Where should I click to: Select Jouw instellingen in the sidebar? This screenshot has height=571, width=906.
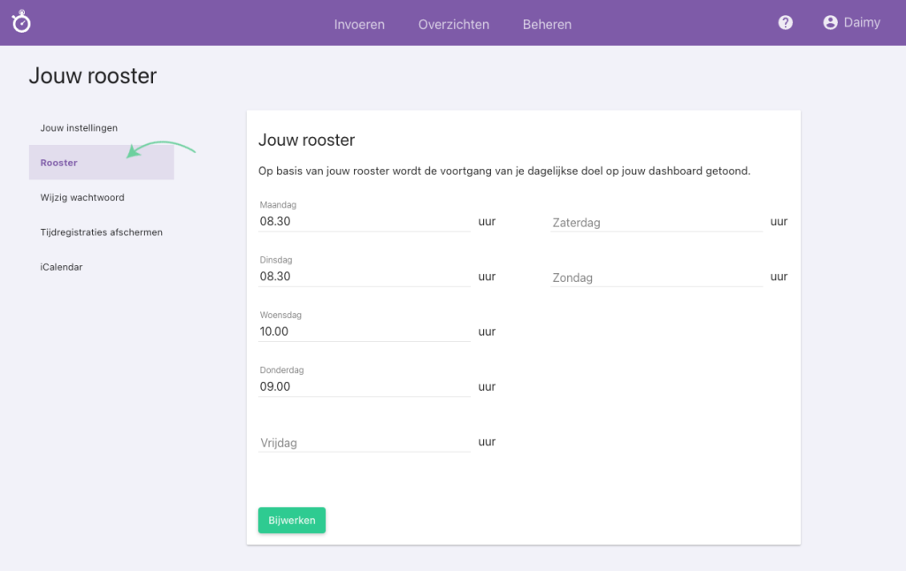[x=79, y=127]
